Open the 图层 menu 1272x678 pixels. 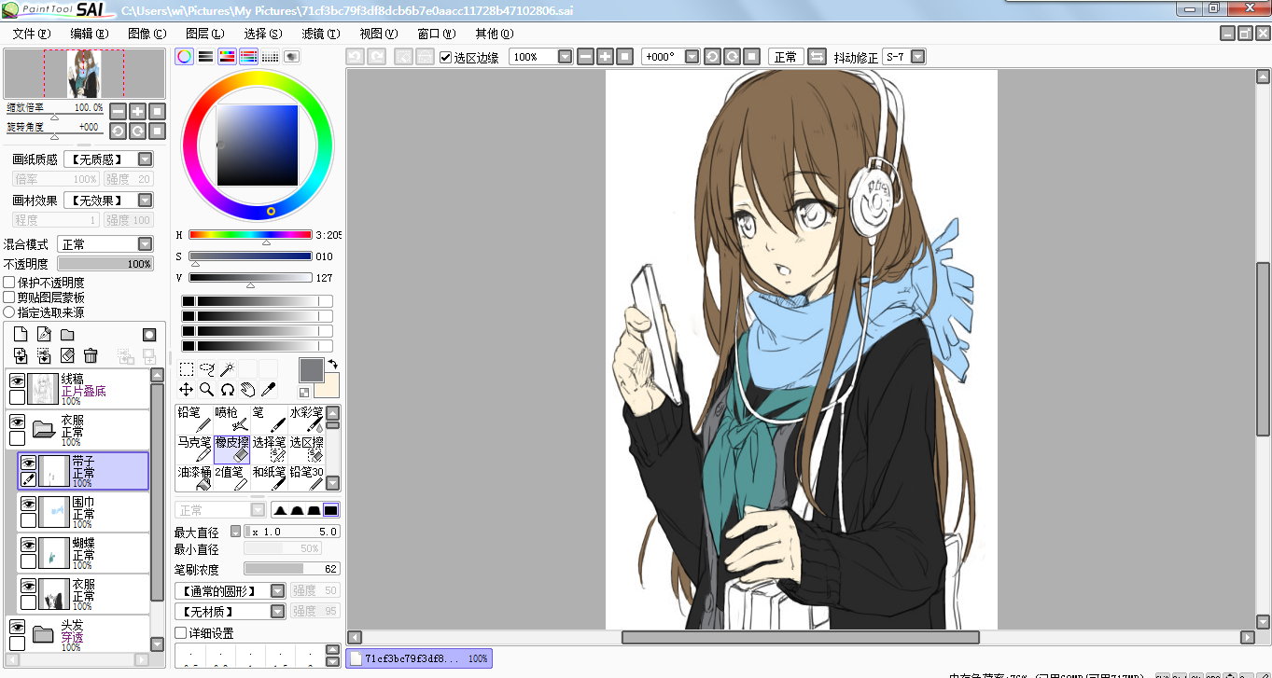205,34
